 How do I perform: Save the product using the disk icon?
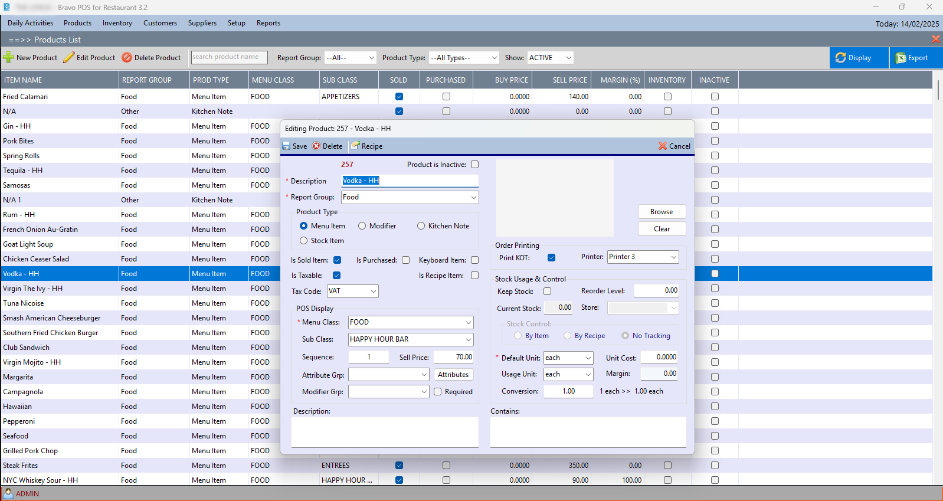tap(287, 146)
